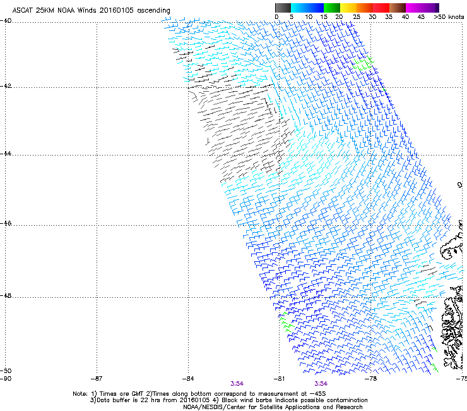Click the '-42' latitude axis label
This screenshot has height=411, width=467.
coord(6,86)
